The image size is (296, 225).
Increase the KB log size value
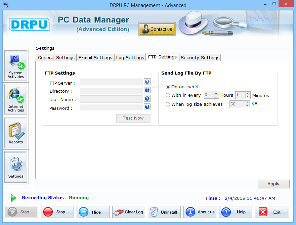pyautogui.click(x=247, y=102)
